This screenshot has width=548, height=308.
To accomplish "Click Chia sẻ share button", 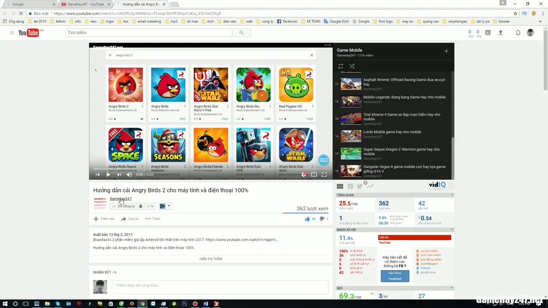I will point(130,219).
